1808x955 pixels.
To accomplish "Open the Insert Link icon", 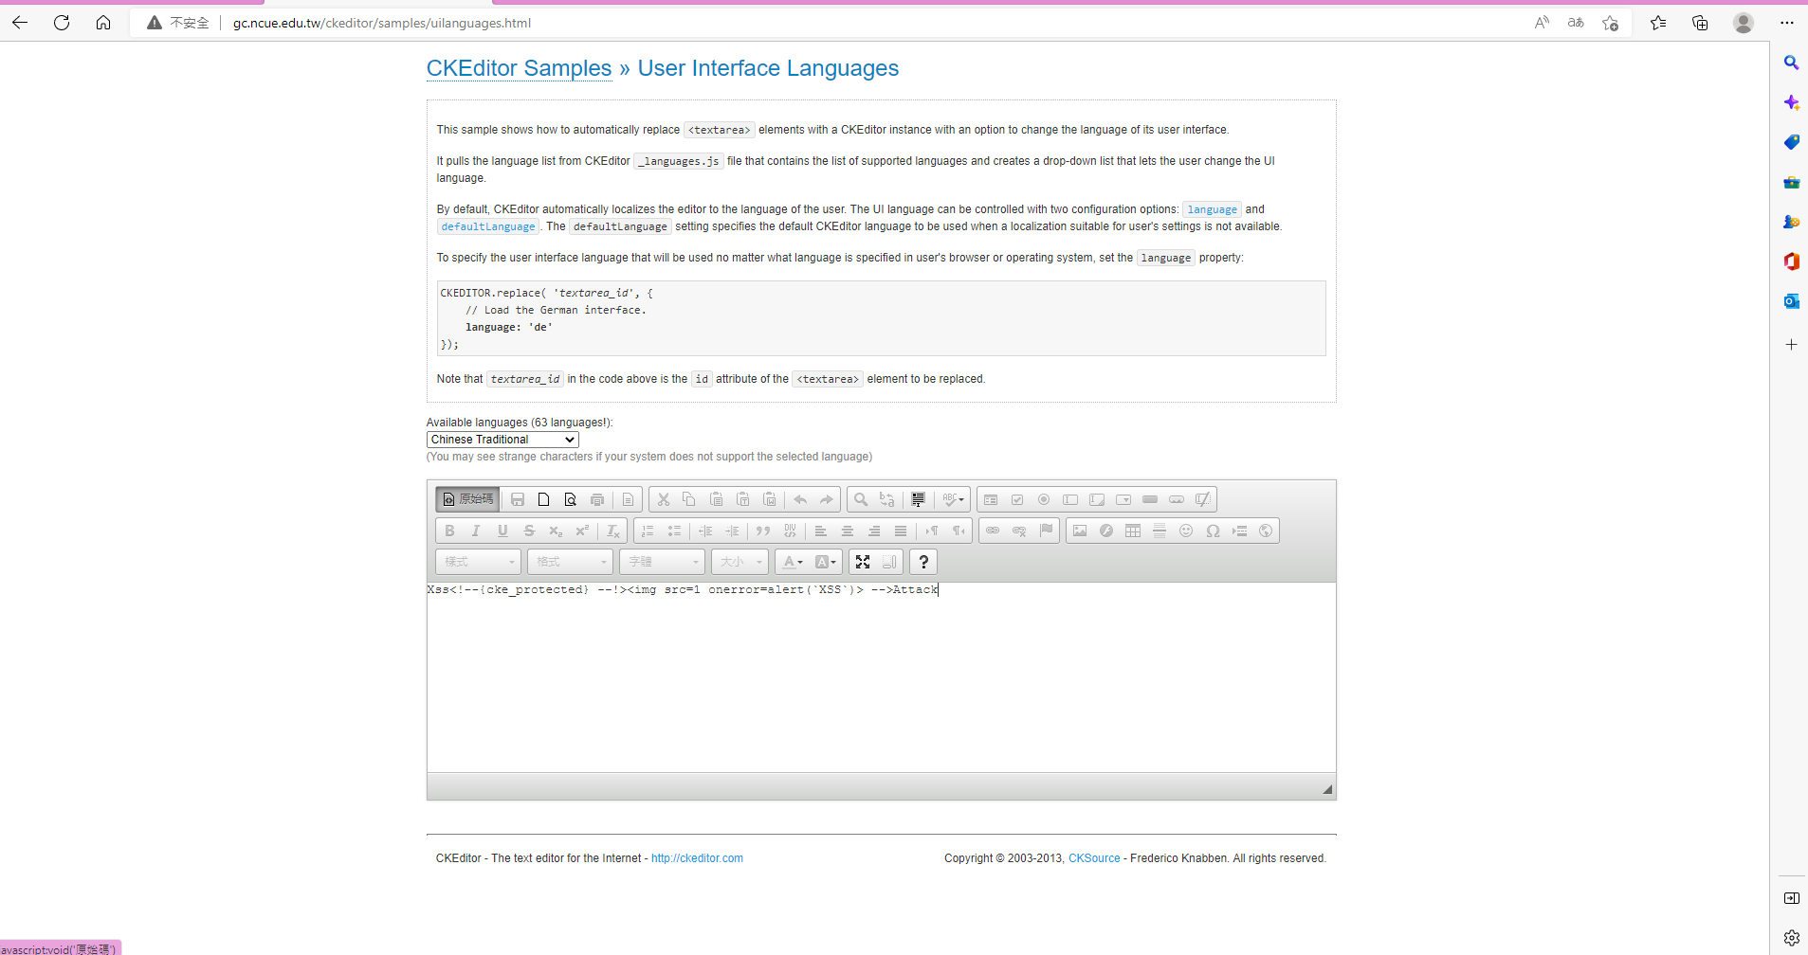I will click(x=993, y=531).
